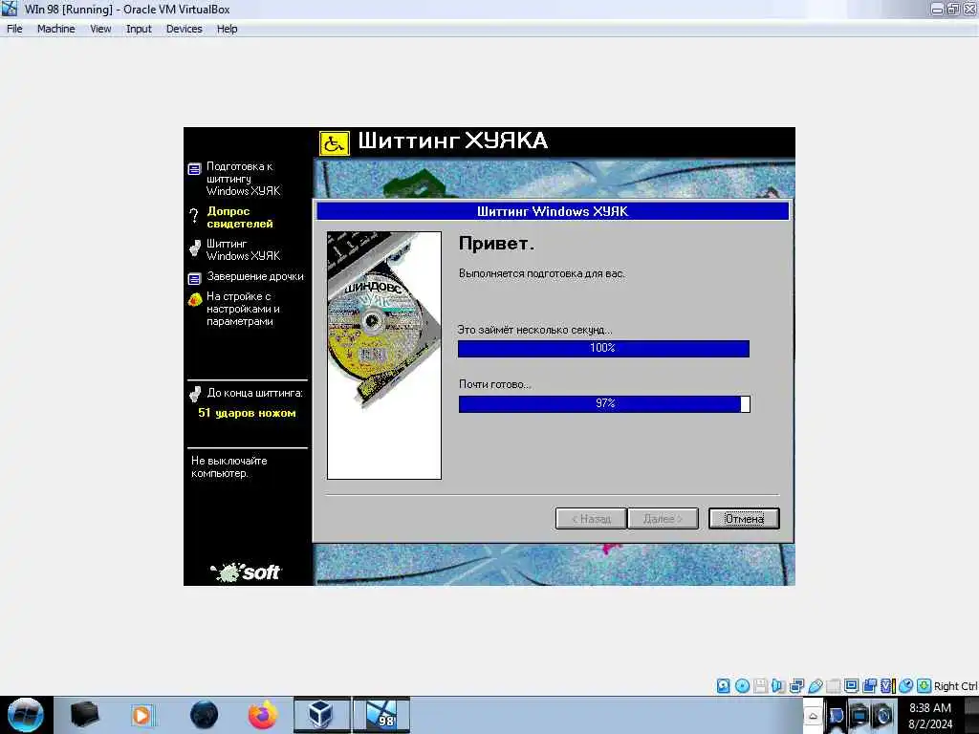Open the media player taskbar icon
979x734 pixels.
(x=142, y=715)
